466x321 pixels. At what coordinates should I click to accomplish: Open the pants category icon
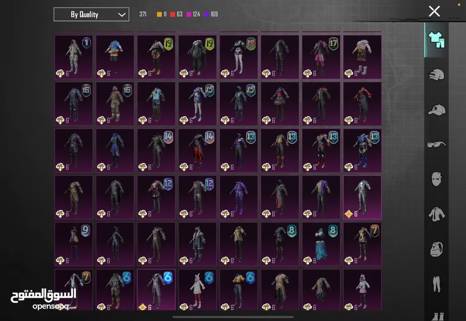point(436,284)
